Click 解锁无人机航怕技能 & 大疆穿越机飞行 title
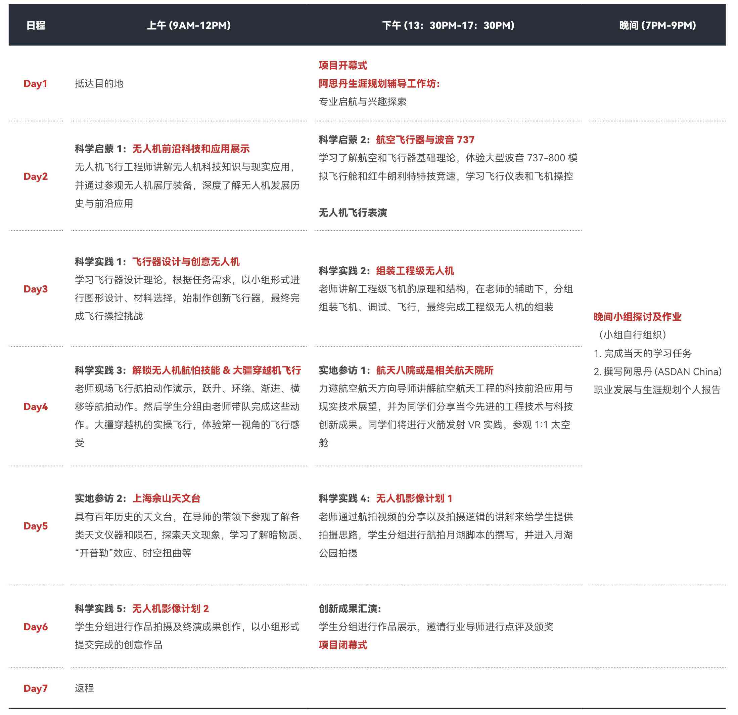The width and height of the screenshot is (738, 715). (217, 370)
